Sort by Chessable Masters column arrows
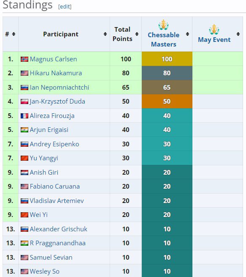 tap(187, 34)
